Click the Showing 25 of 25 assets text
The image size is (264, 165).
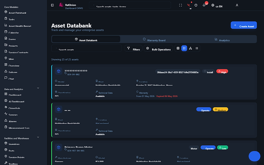pyautogui.click(x=65, y=59)
